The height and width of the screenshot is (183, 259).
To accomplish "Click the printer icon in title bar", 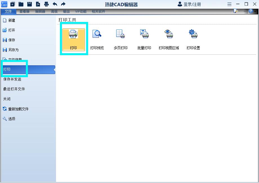I will point(46,4).
